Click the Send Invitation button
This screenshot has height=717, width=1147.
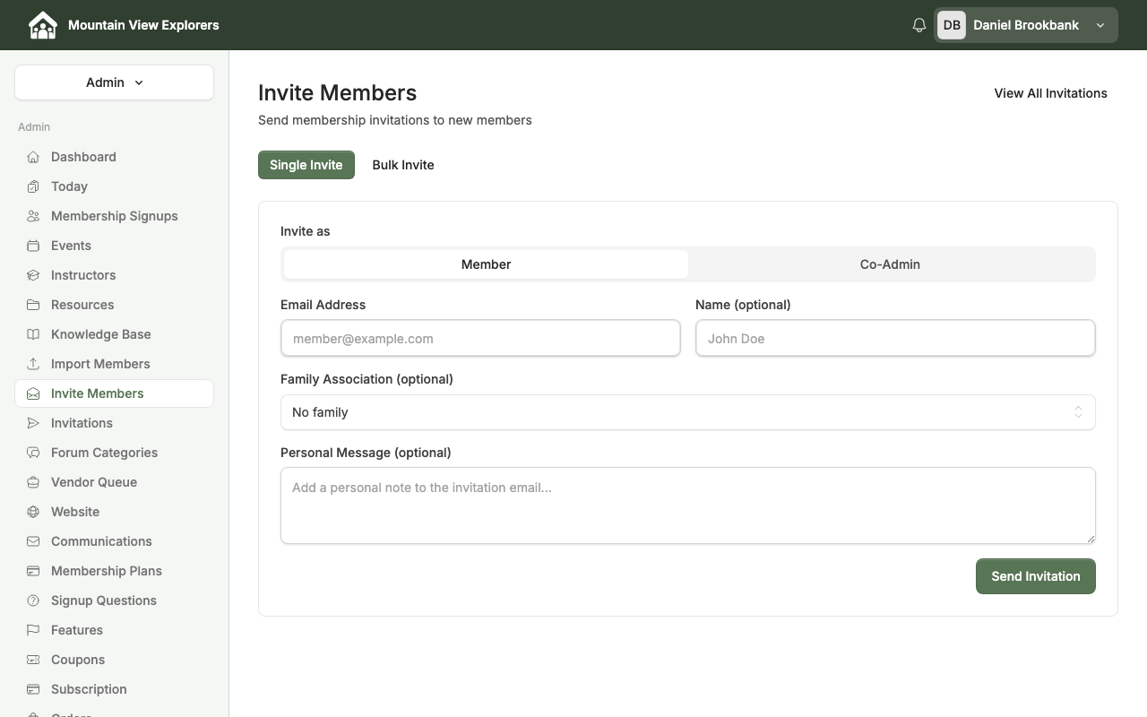1036,576
